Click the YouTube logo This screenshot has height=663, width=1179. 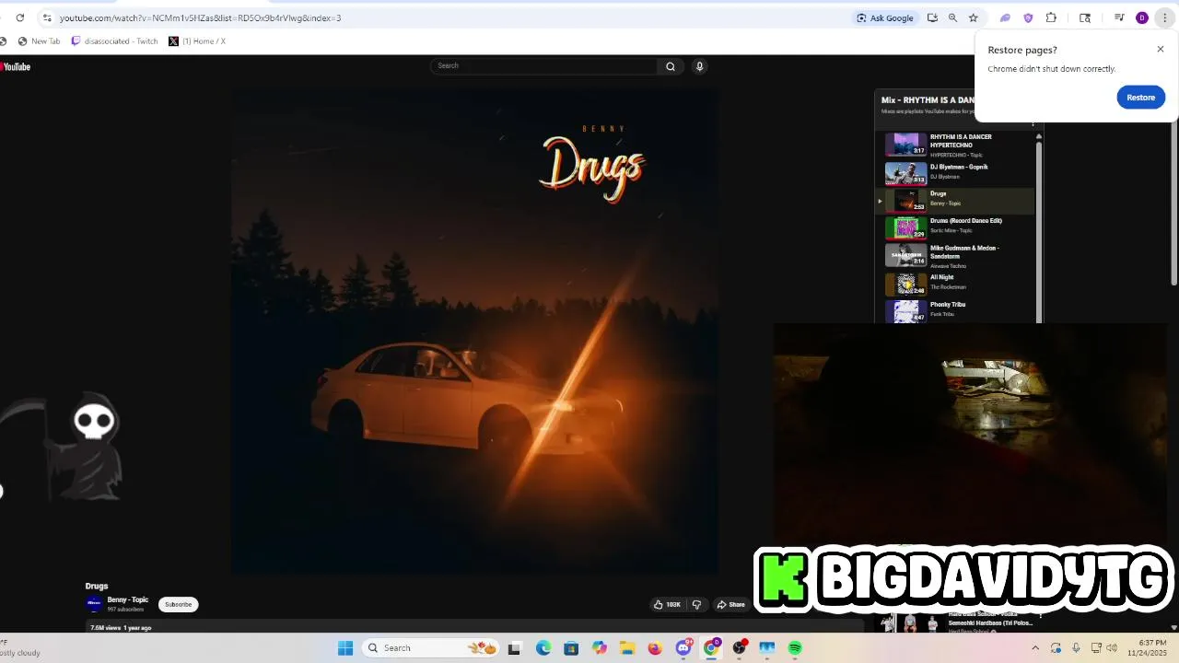pos(16,66)
